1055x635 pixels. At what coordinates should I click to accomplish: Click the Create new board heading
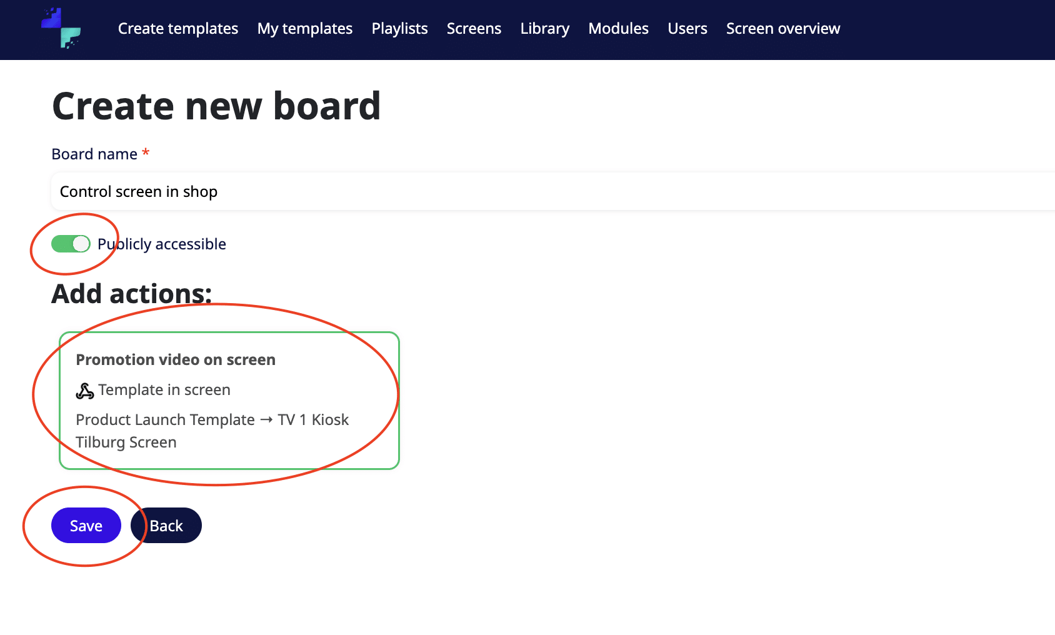click(x=216, y=106)
